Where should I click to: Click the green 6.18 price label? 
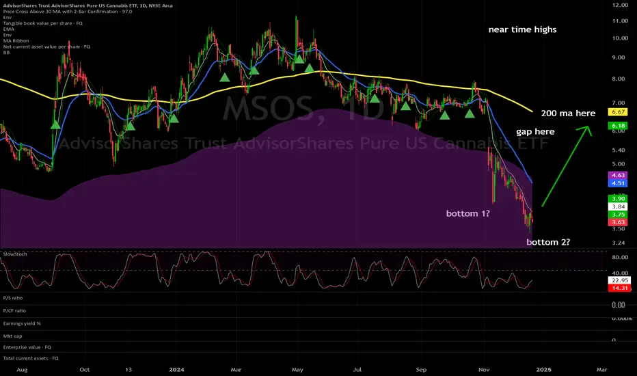point(618,126)
